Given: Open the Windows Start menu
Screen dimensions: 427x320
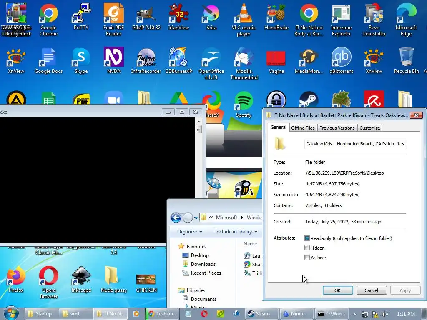Looking at the screenshot, I should tap(11, 313).
